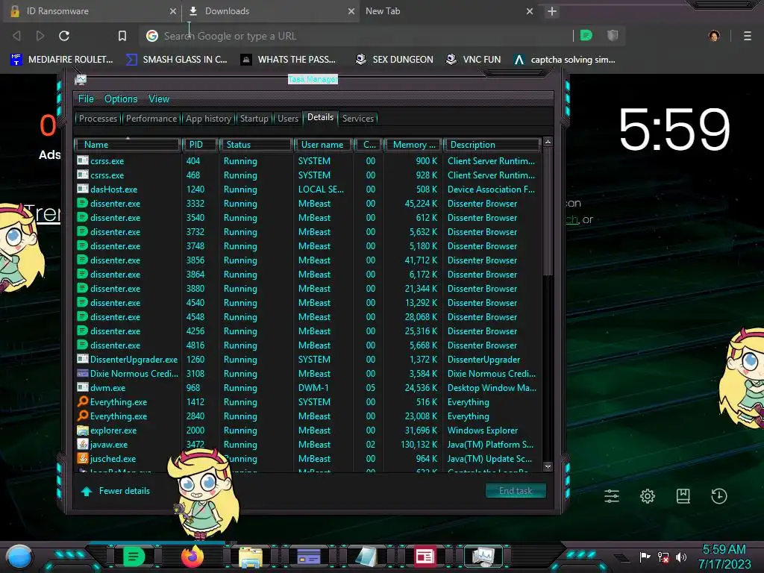
Task: Click the bookmark icon beside address bar
Action: coord(122,36)
